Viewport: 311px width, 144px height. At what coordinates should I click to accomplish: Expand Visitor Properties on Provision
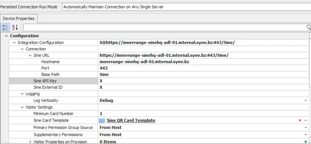[x=30, y=142]
